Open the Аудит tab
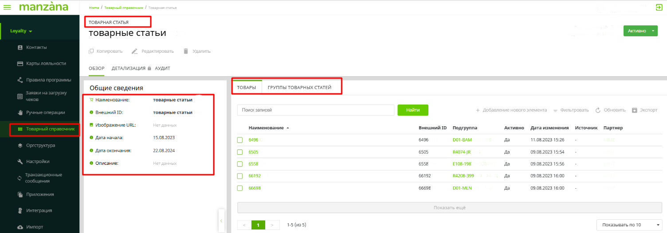This screenshot has width=667, height=233. tap(162, 68)
